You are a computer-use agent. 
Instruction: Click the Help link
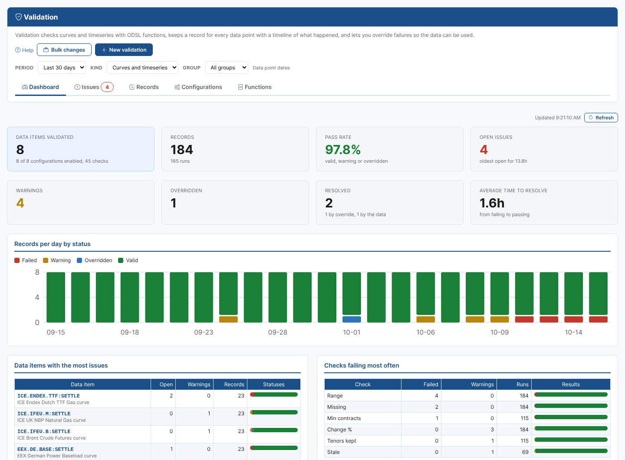(24, 50)
